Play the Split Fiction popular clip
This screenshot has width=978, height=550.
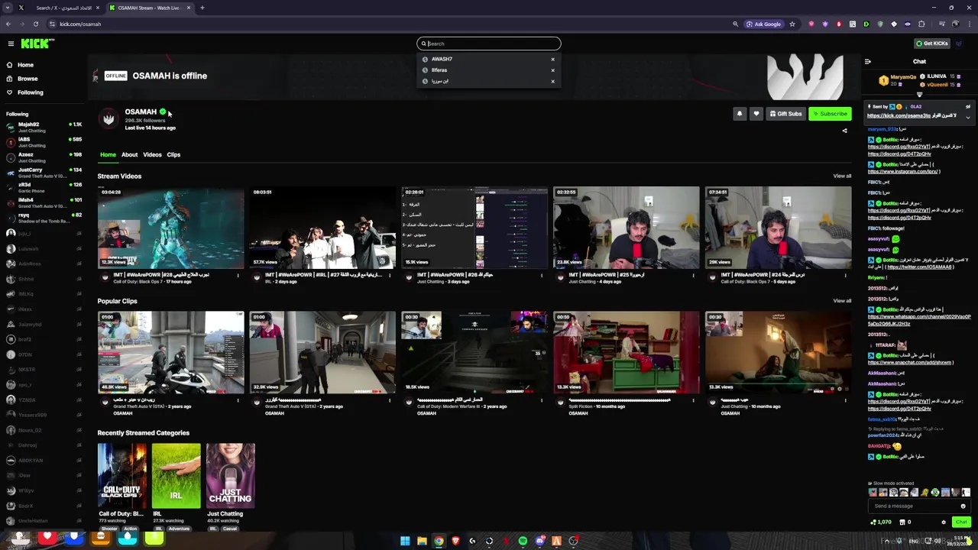(626, 352)
